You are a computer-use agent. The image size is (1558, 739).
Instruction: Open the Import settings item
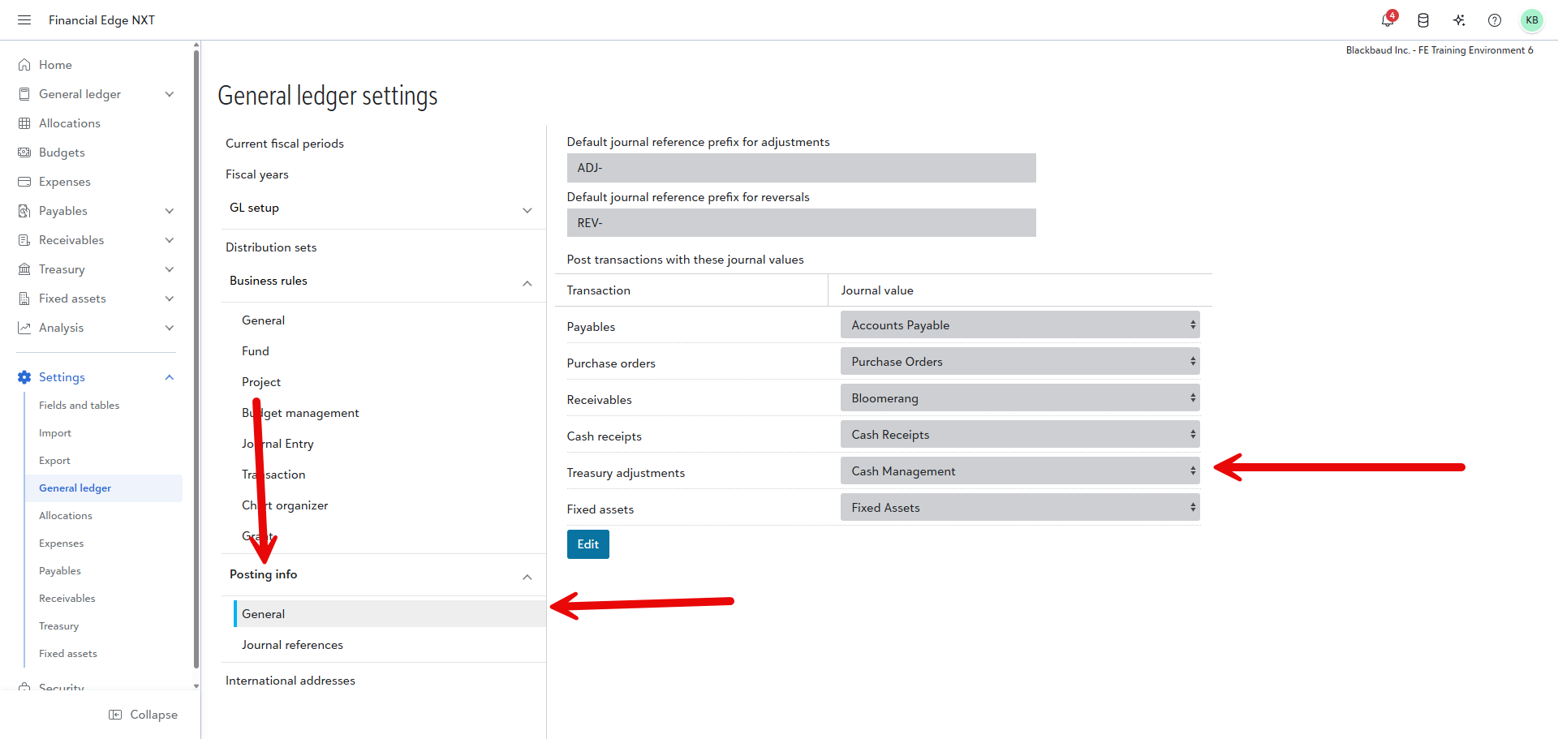pos(55,433)
